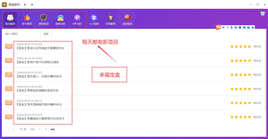The width and height of the screenshot is (268, 139).
Task: Click the app logo in the title bar
Action: (4, 5)
